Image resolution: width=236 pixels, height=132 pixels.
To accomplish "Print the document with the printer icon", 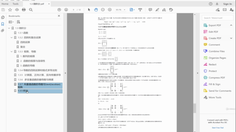I will click(x=24, y=10).
